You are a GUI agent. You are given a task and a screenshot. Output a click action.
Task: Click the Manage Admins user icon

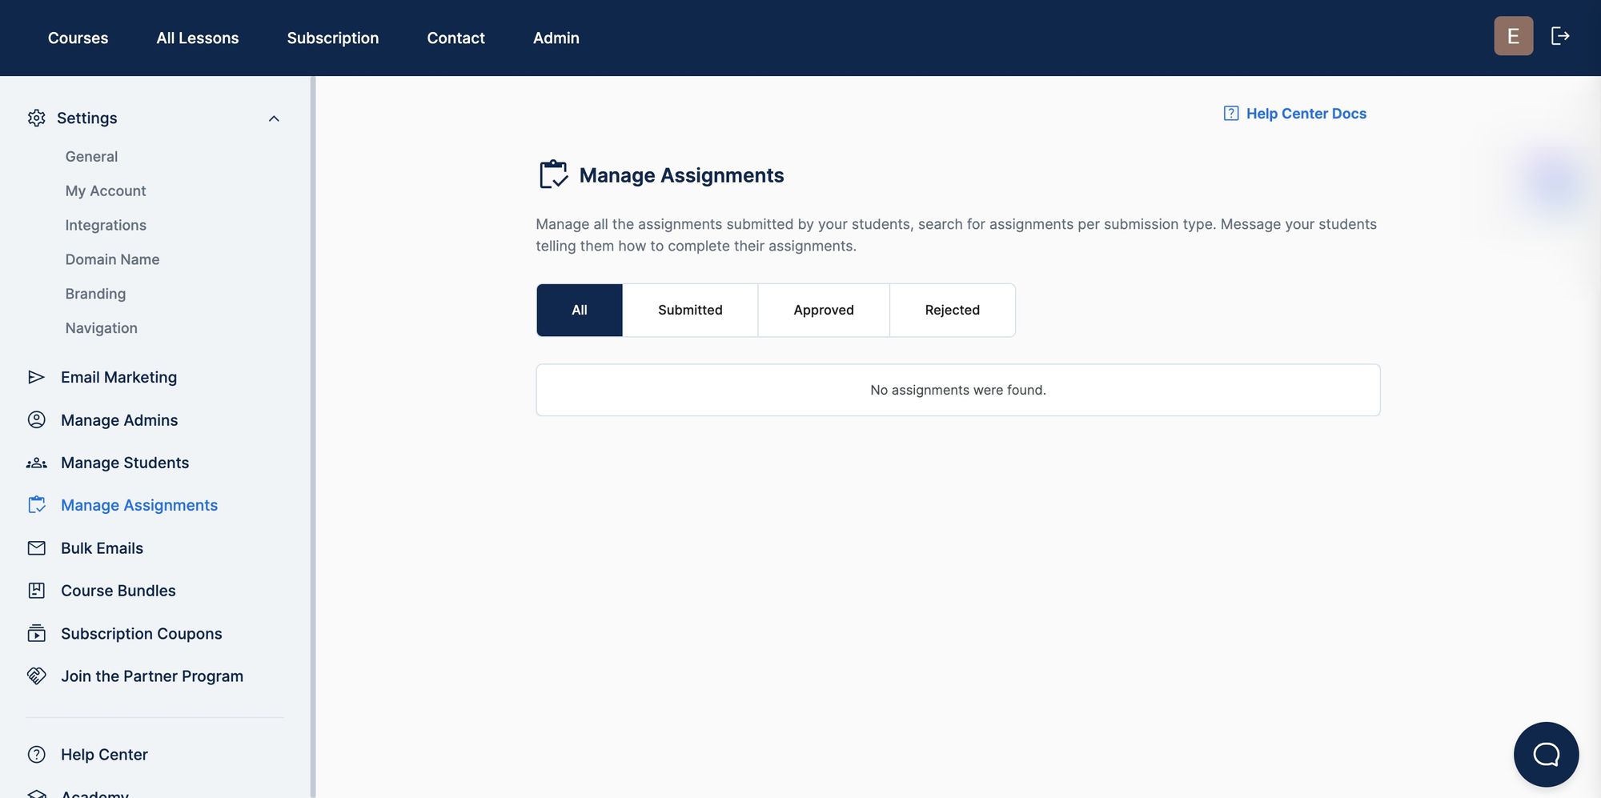click(x=37, y=420)
